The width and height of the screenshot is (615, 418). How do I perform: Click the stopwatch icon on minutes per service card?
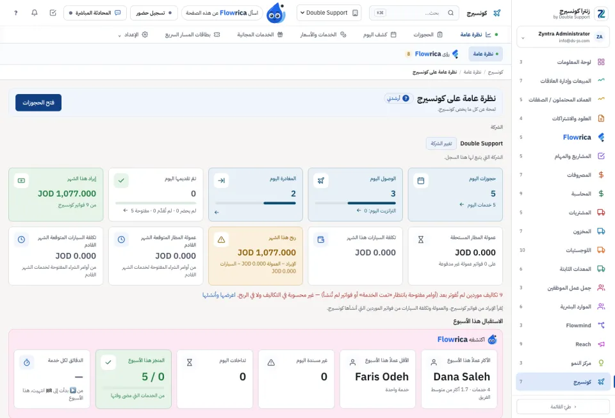coord(27,362)
